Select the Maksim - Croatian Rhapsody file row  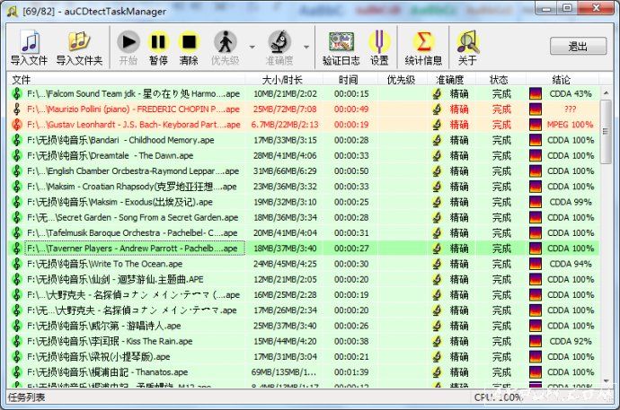[x=303, y=187]
